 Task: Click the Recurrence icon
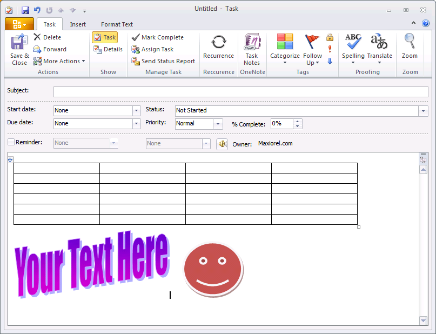(218, 42)
